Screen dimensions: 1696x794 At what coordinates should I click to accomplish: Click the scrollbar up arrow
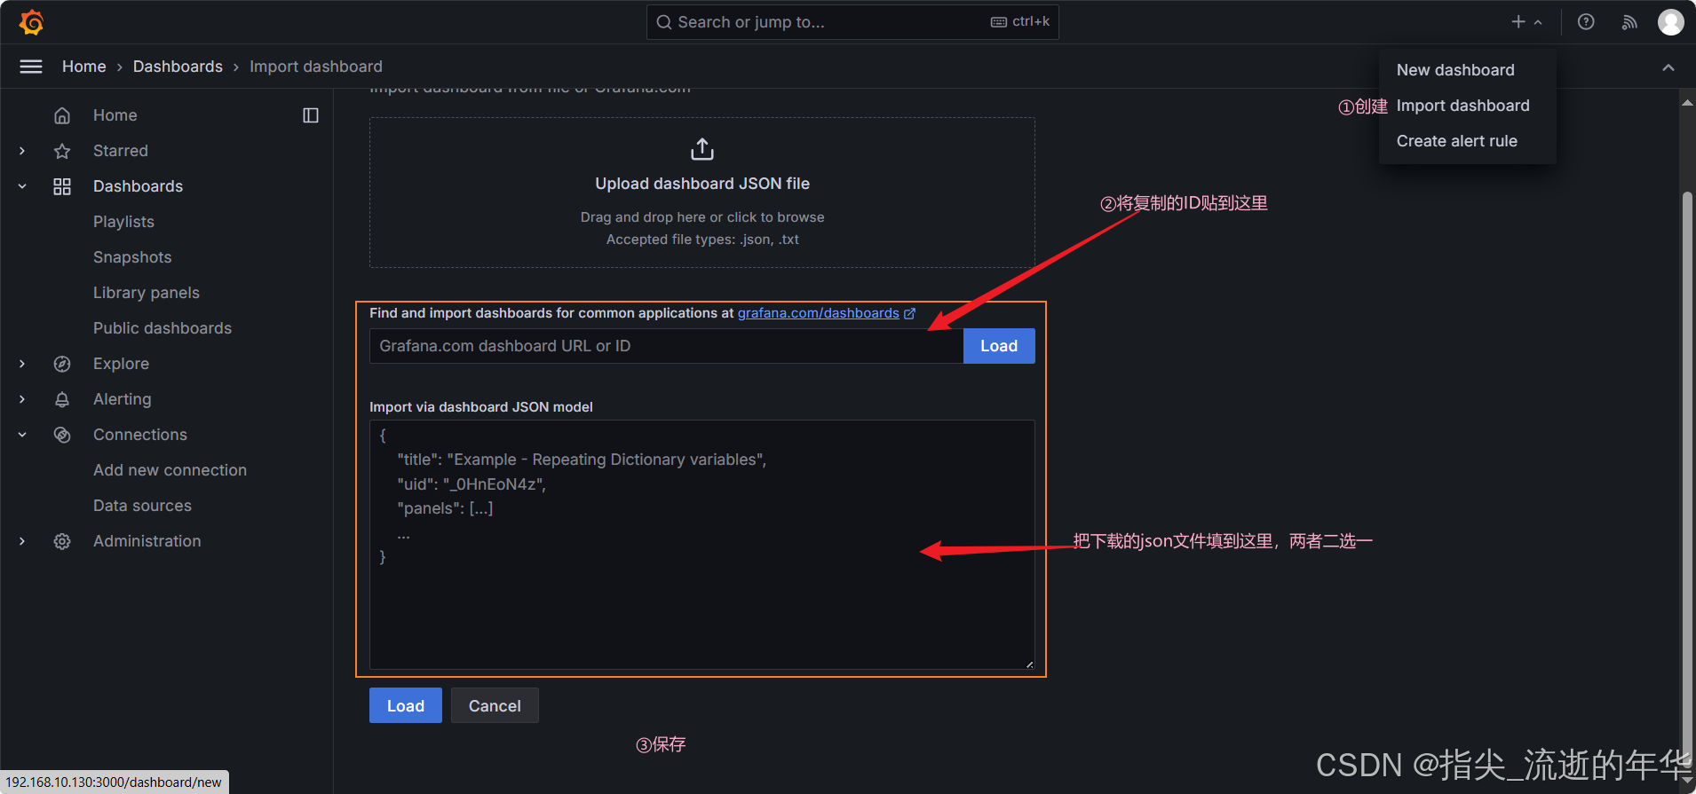pyautogui.click(x=1687, y=102)
